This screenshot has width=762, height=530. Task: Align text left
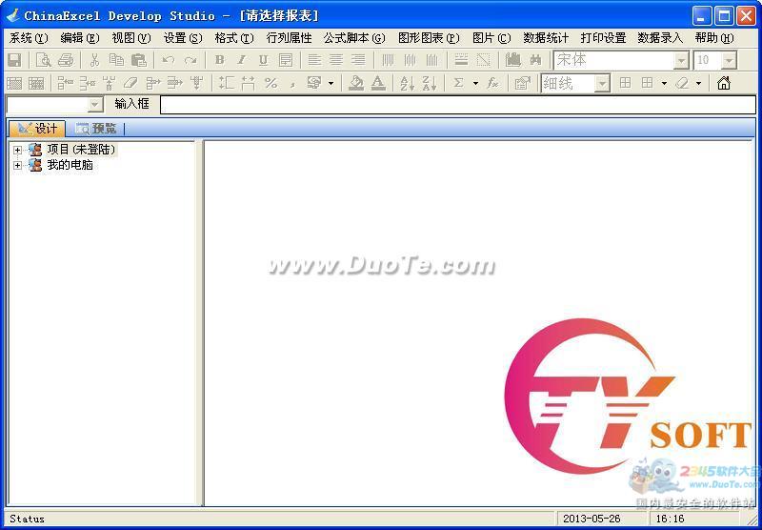(314, 60)
